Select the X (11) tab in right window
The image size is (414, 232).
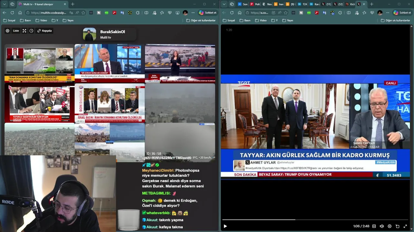coord(326,4)
